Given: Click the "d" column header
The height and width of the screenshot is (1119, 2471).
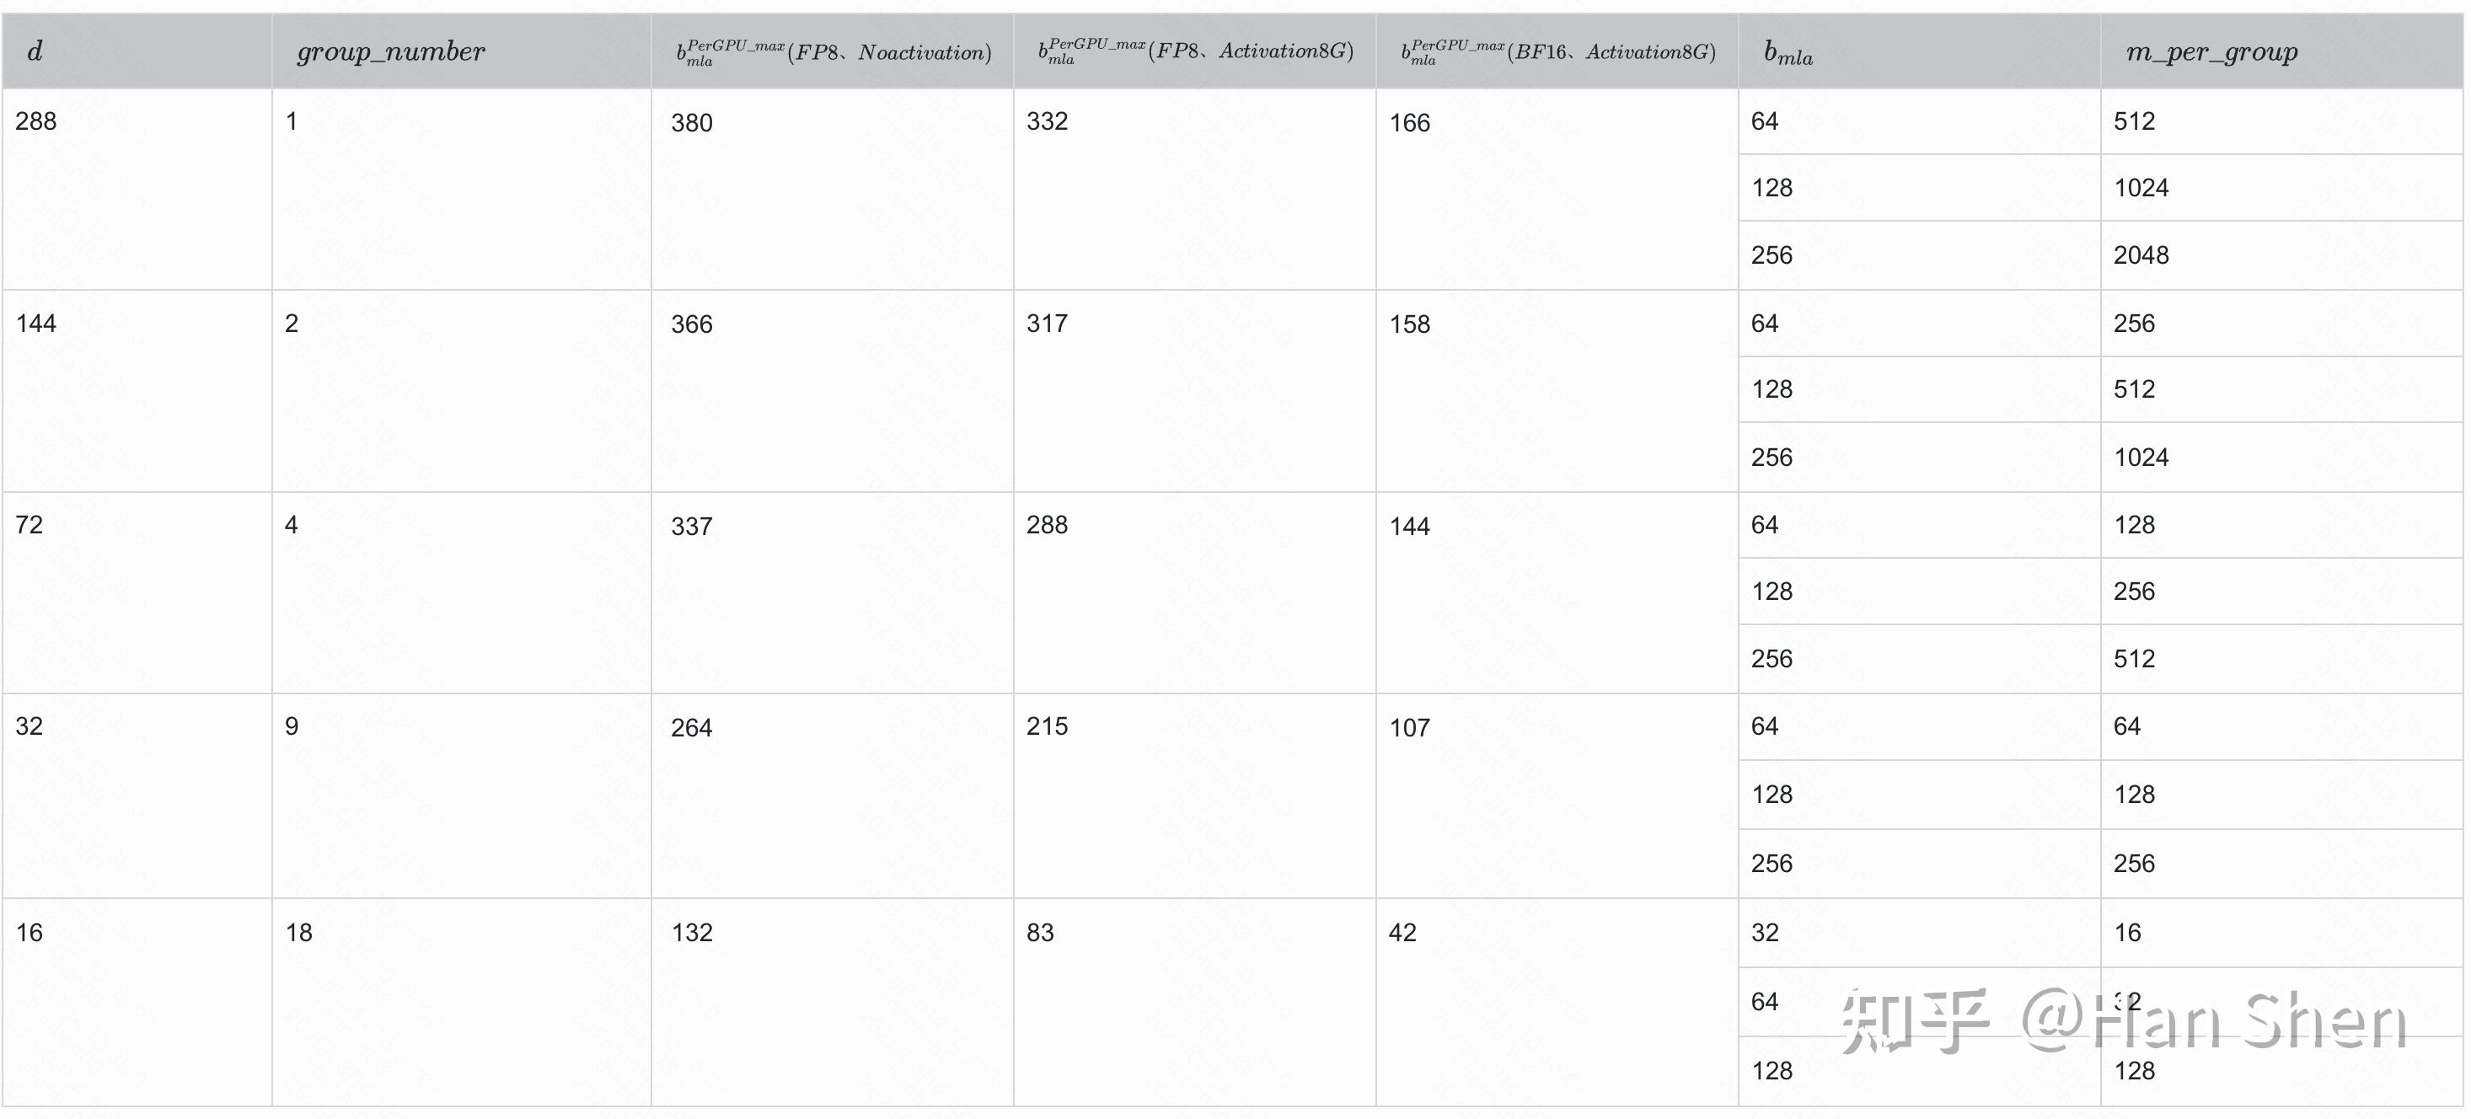Looking at the screenshot, I should coord(35,51).
